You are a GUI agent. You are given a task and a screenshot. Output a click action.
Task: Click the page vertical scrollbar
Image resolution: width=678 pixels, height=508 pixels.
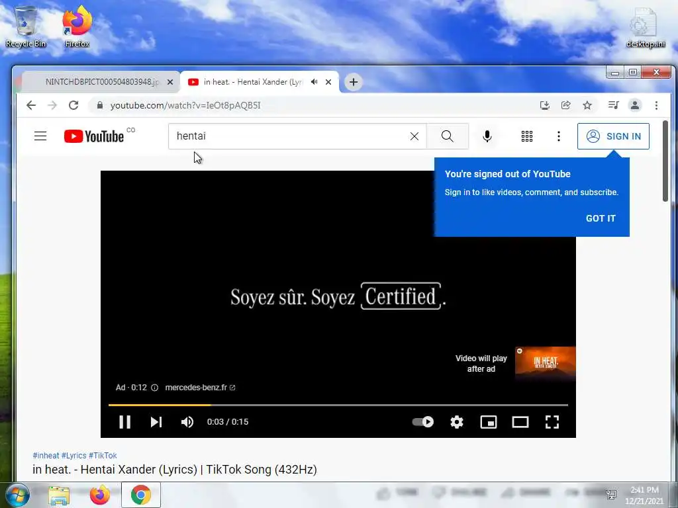pos(665,160)
